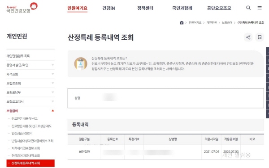269x168 pixels.
Task: Click the 적용시작일 column header
Action: pos(211,139)
